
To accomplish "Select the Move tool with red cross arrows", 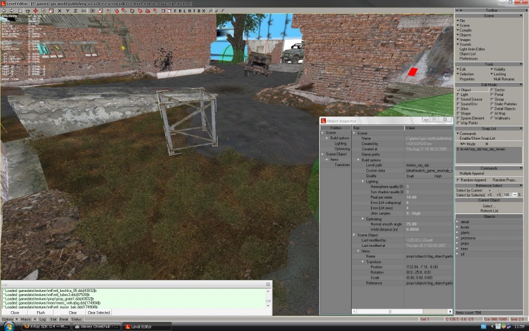I will pyautogui.click(x=35, y=11).
